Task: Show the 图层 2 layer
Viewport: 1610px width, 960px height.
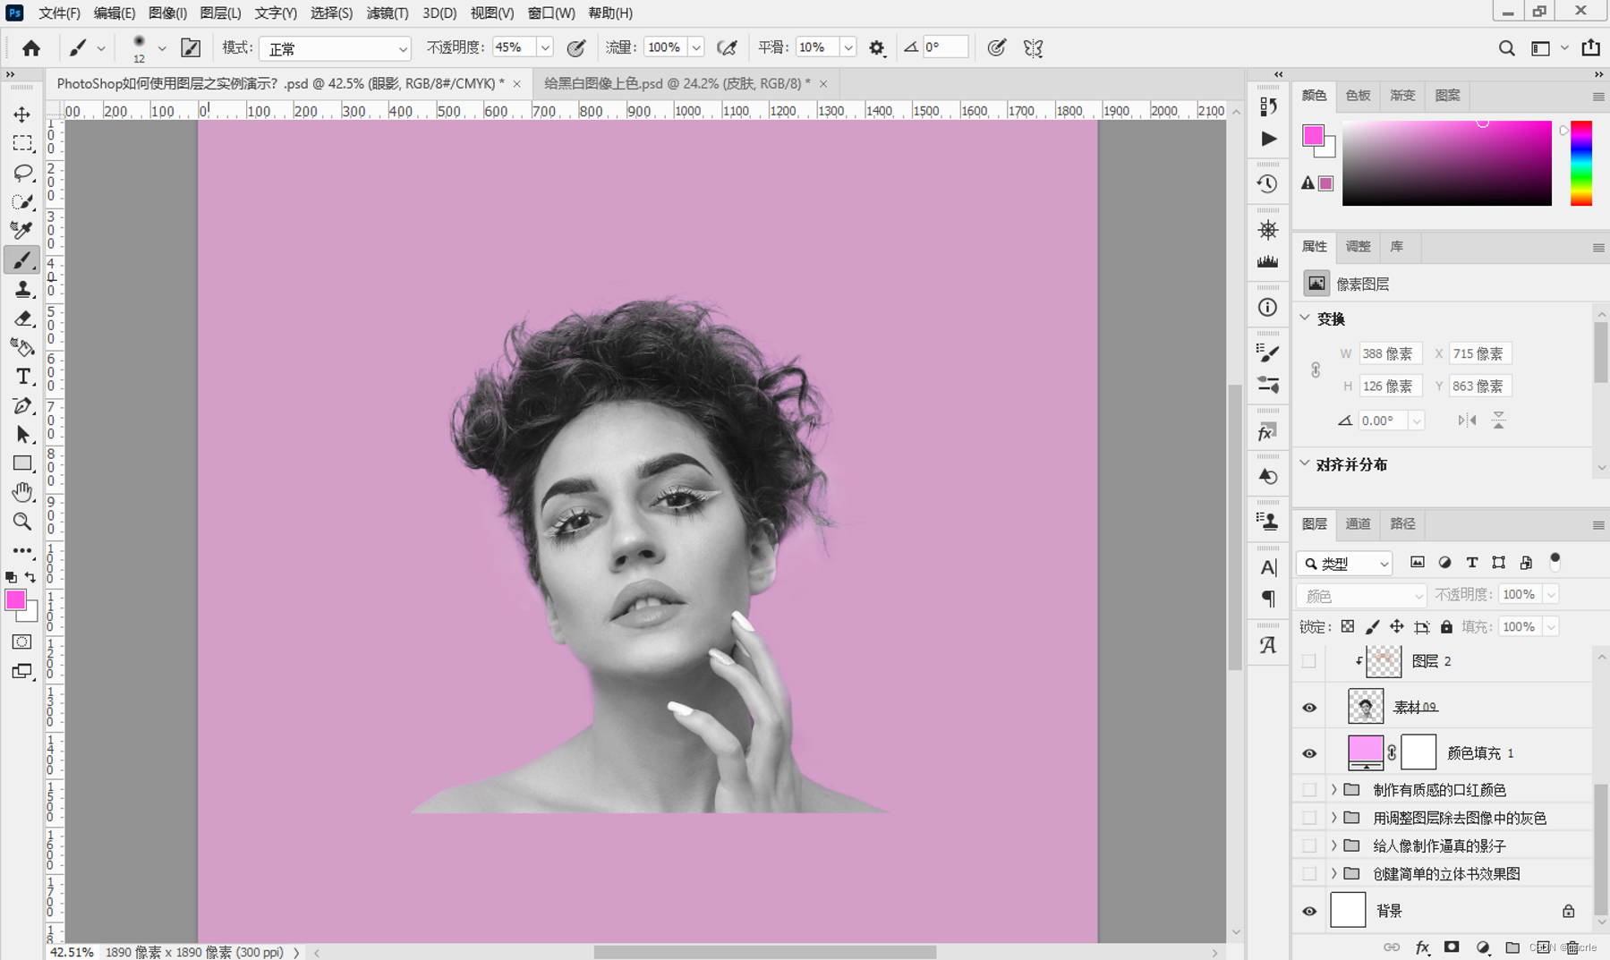Action: point(1309,661)
